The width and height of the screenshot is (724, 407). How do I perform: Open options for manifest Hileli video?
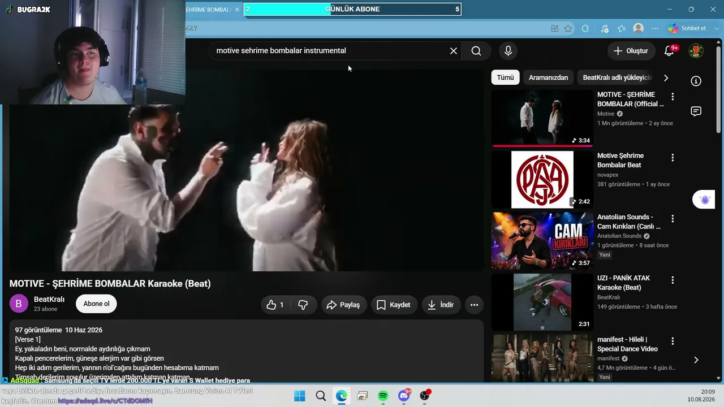(x=673, y=341)
